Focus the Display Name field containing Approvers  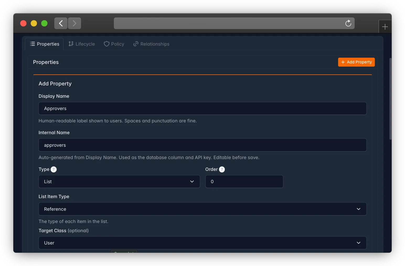tap(202, 108)
